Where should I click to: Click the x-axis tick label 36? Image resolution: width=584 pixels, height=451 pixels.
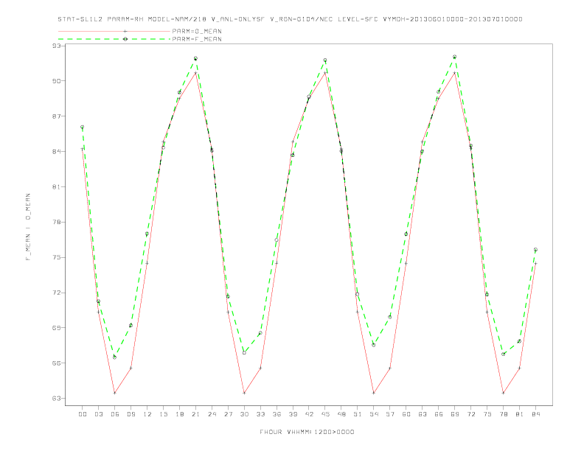(x=277, y=414)
